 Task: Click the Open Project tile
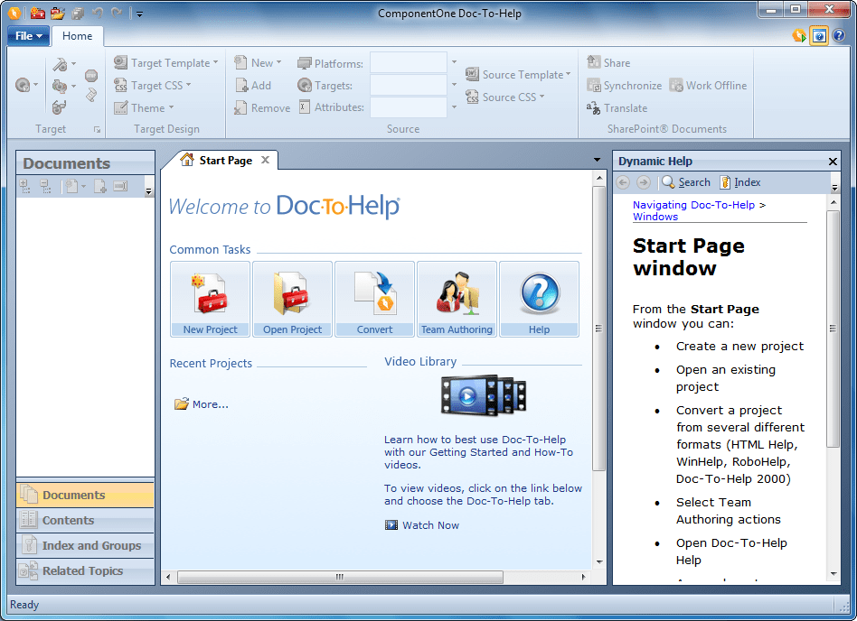point(292,299)
